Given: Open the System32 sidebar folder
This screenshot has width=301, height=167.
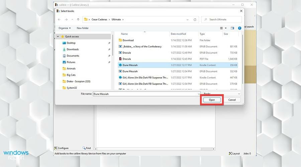Looking at the screenshot, I should click(72, 88).
